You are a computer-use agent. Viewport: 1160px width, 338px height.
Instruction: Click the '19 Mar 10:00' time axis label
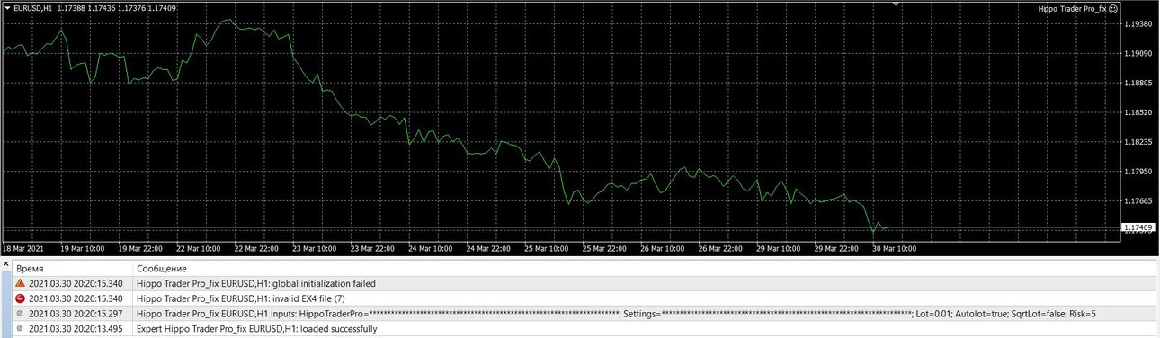84,249
